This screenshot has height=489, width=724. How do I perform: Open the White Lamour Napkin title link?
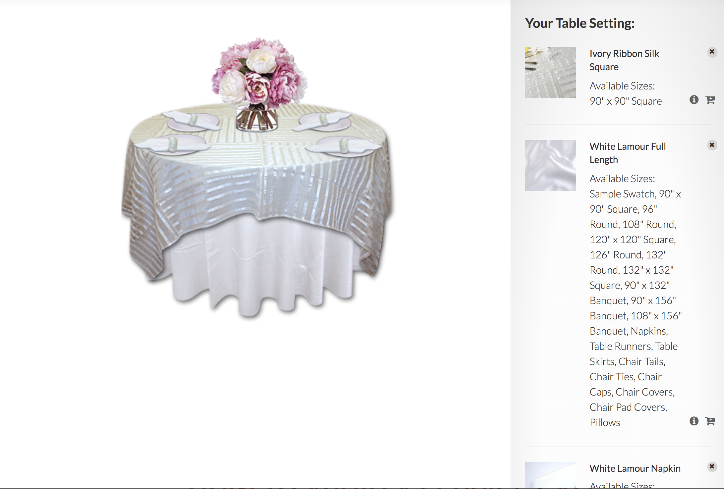(635, 468)
